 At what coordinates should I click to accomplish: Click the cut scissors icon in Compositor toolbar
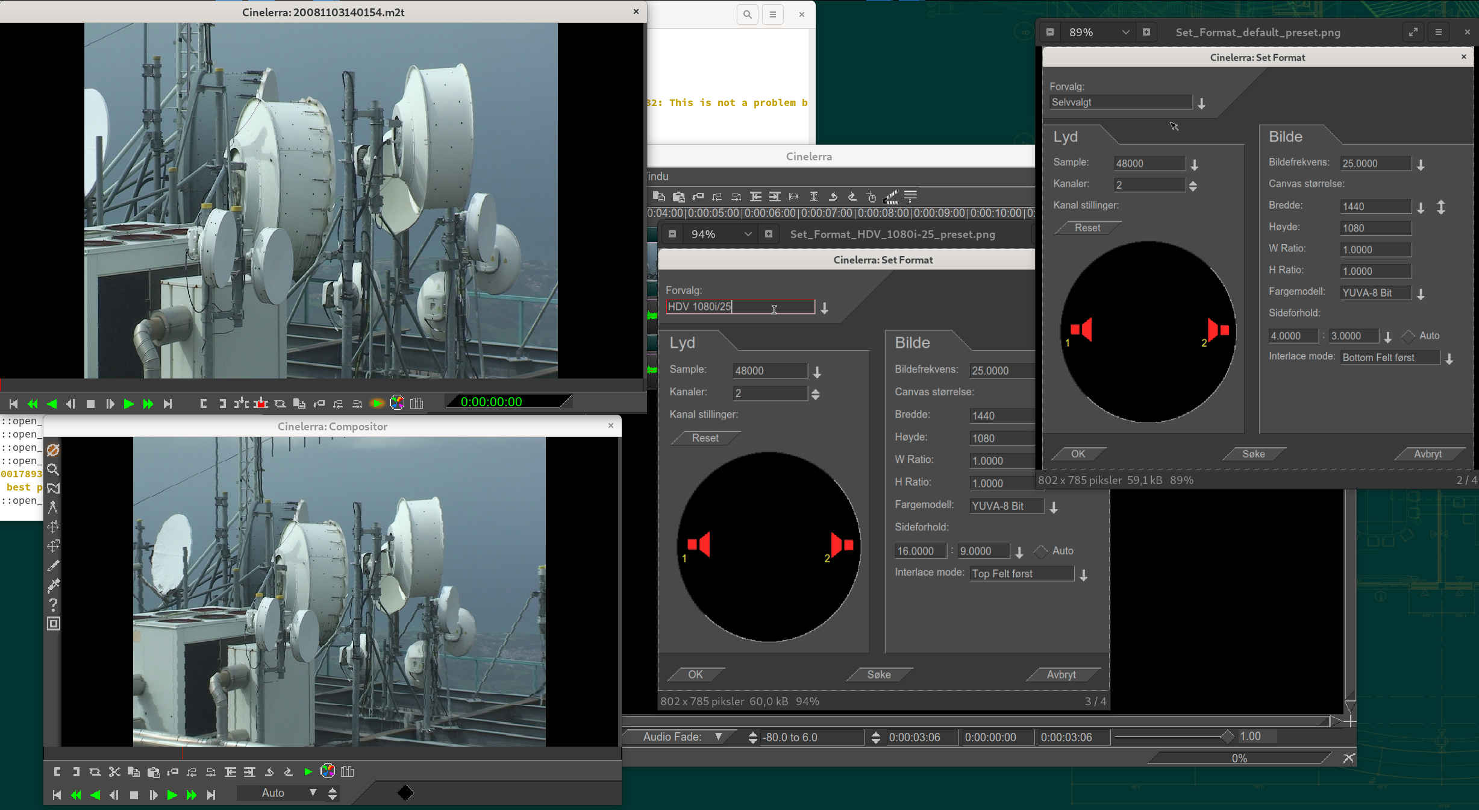114,772
